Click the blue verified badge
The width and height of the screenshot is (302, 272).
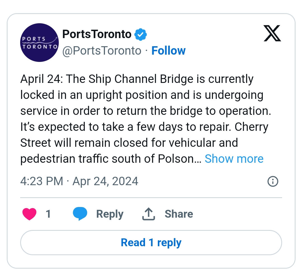tap(141, 34)
